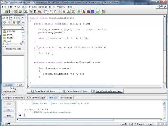Select the Debug tab in side panel
The height and width of the screenshot is (126, 168).
pyautogui.click(x=13, y=88)
